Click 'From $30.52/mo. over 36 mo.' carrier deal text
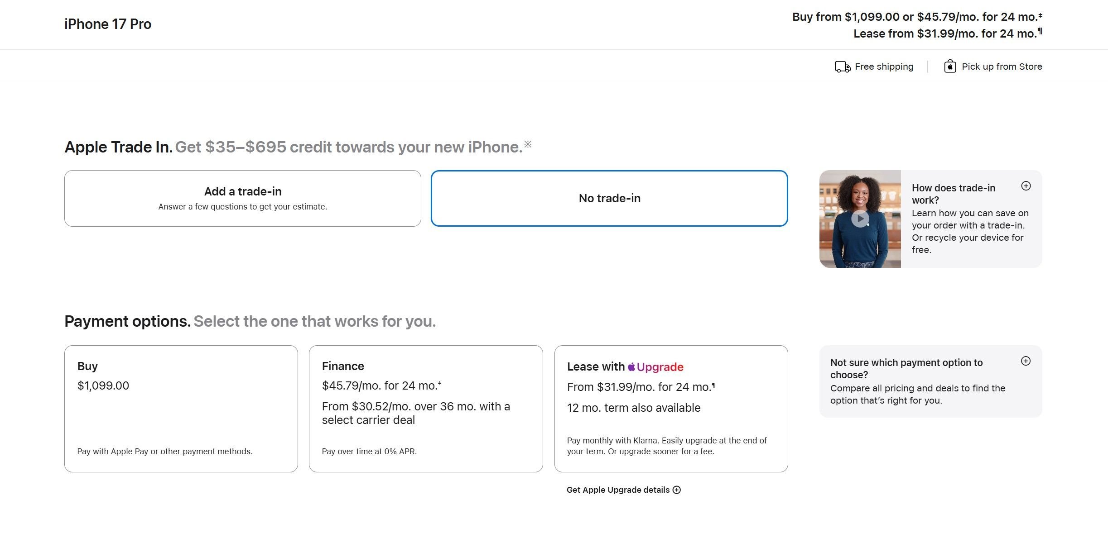The image size is (1108, 533). coord(416,413)
